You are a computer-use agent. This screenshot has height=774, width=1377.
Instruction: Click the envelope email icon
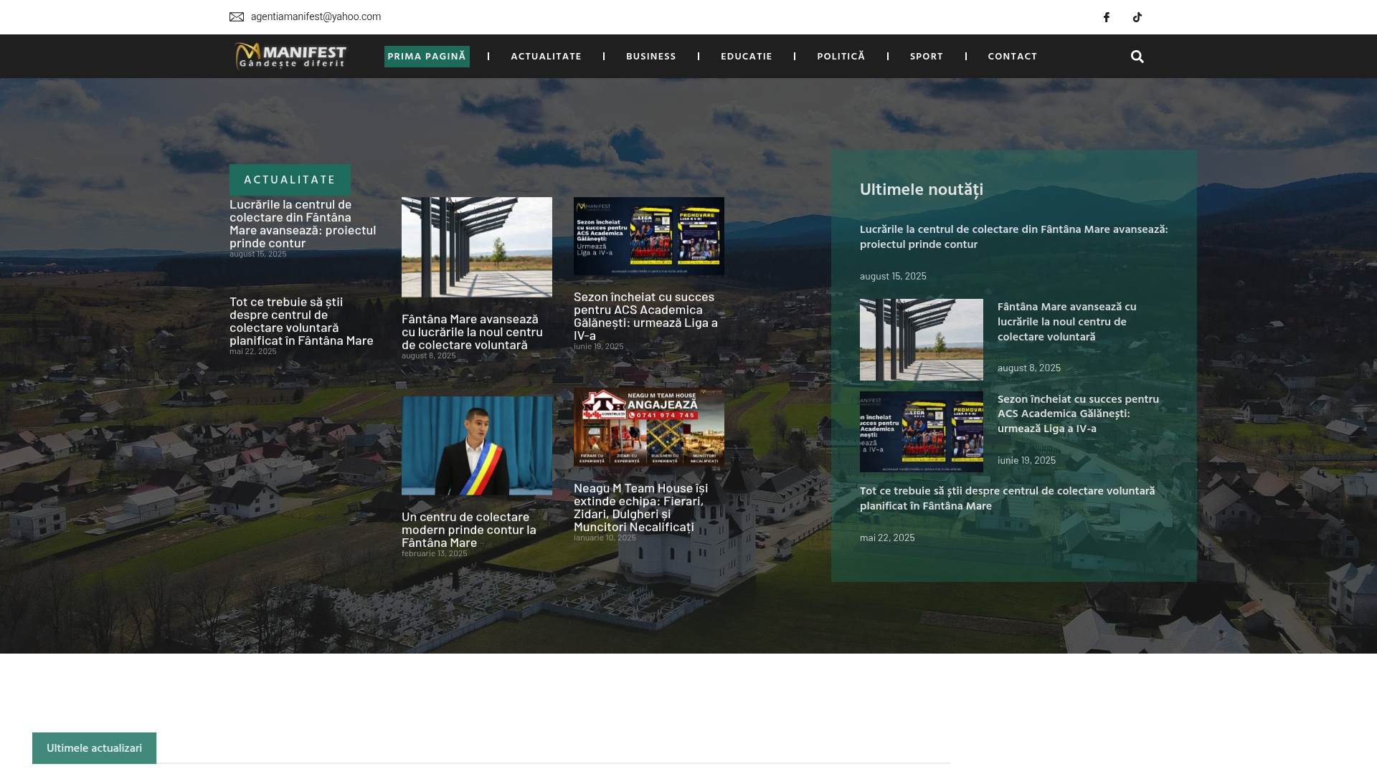coord(237,17)
